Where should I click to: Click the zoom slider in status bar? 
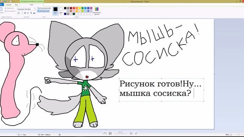(x=239, y=135)
